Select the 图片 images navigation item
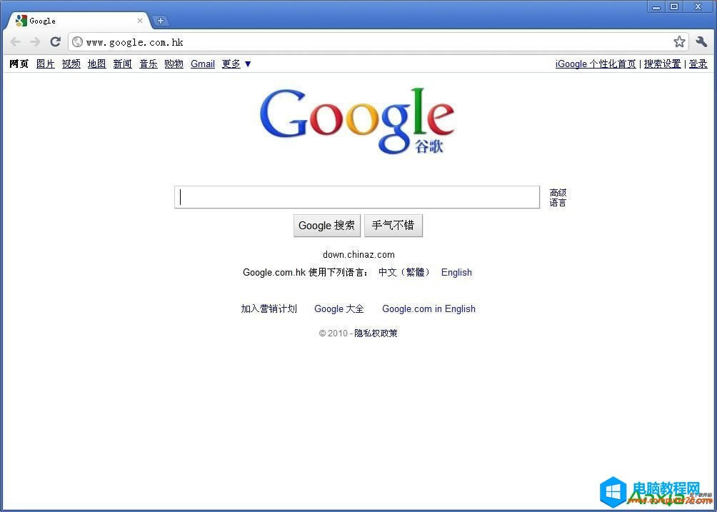717x512 pixels. click(45, 64)
